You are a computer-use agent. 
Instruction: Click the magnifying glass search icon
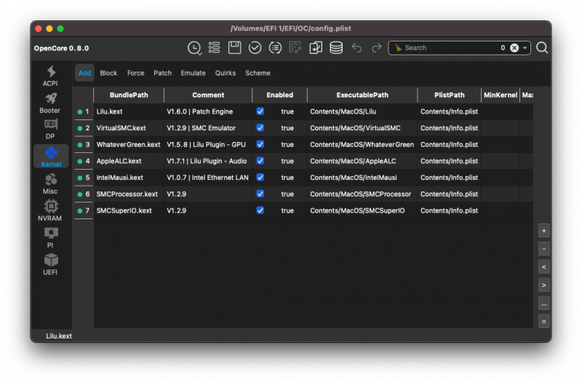pos(542,48)
